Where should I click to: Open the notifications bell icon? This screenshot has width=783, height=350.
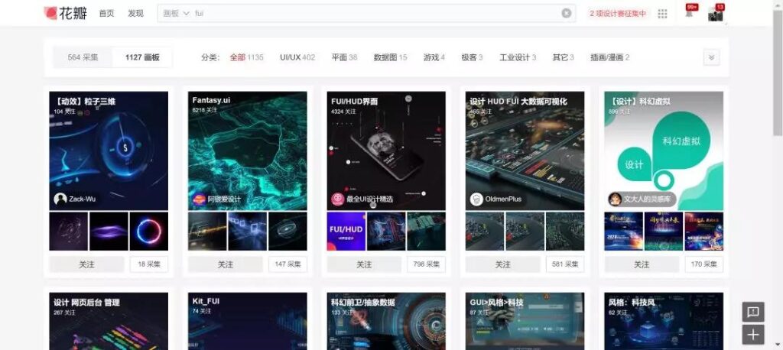[x=689, y=13]
